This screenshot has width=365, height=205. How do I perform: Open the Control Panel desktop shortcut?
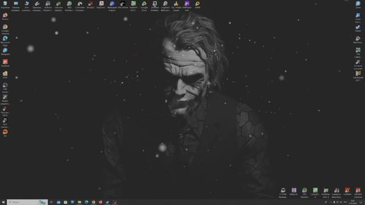(x=15, y=6)
